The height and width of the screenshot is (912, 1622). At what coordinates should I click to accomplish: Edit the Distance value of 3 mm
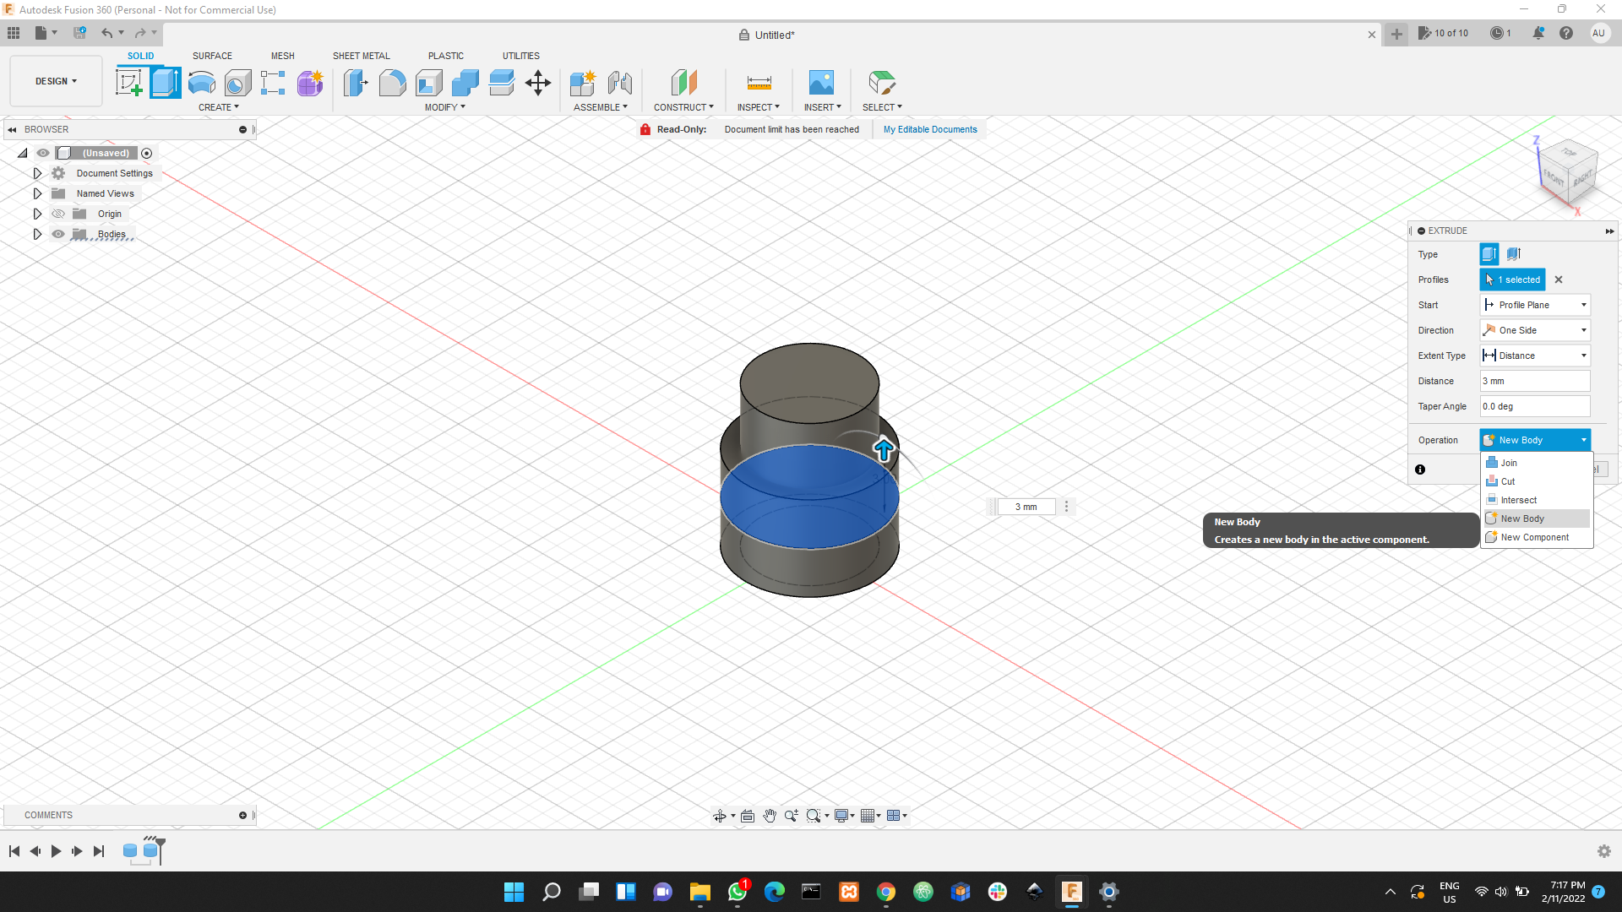(1534, 381)
